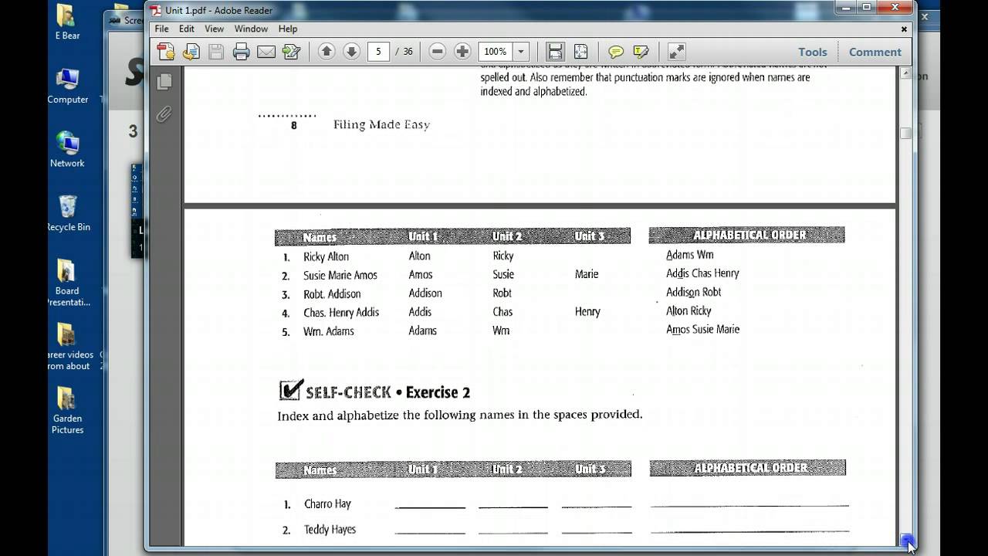
Task: Add a sticky note comment
Action: (x=616, y=52)
